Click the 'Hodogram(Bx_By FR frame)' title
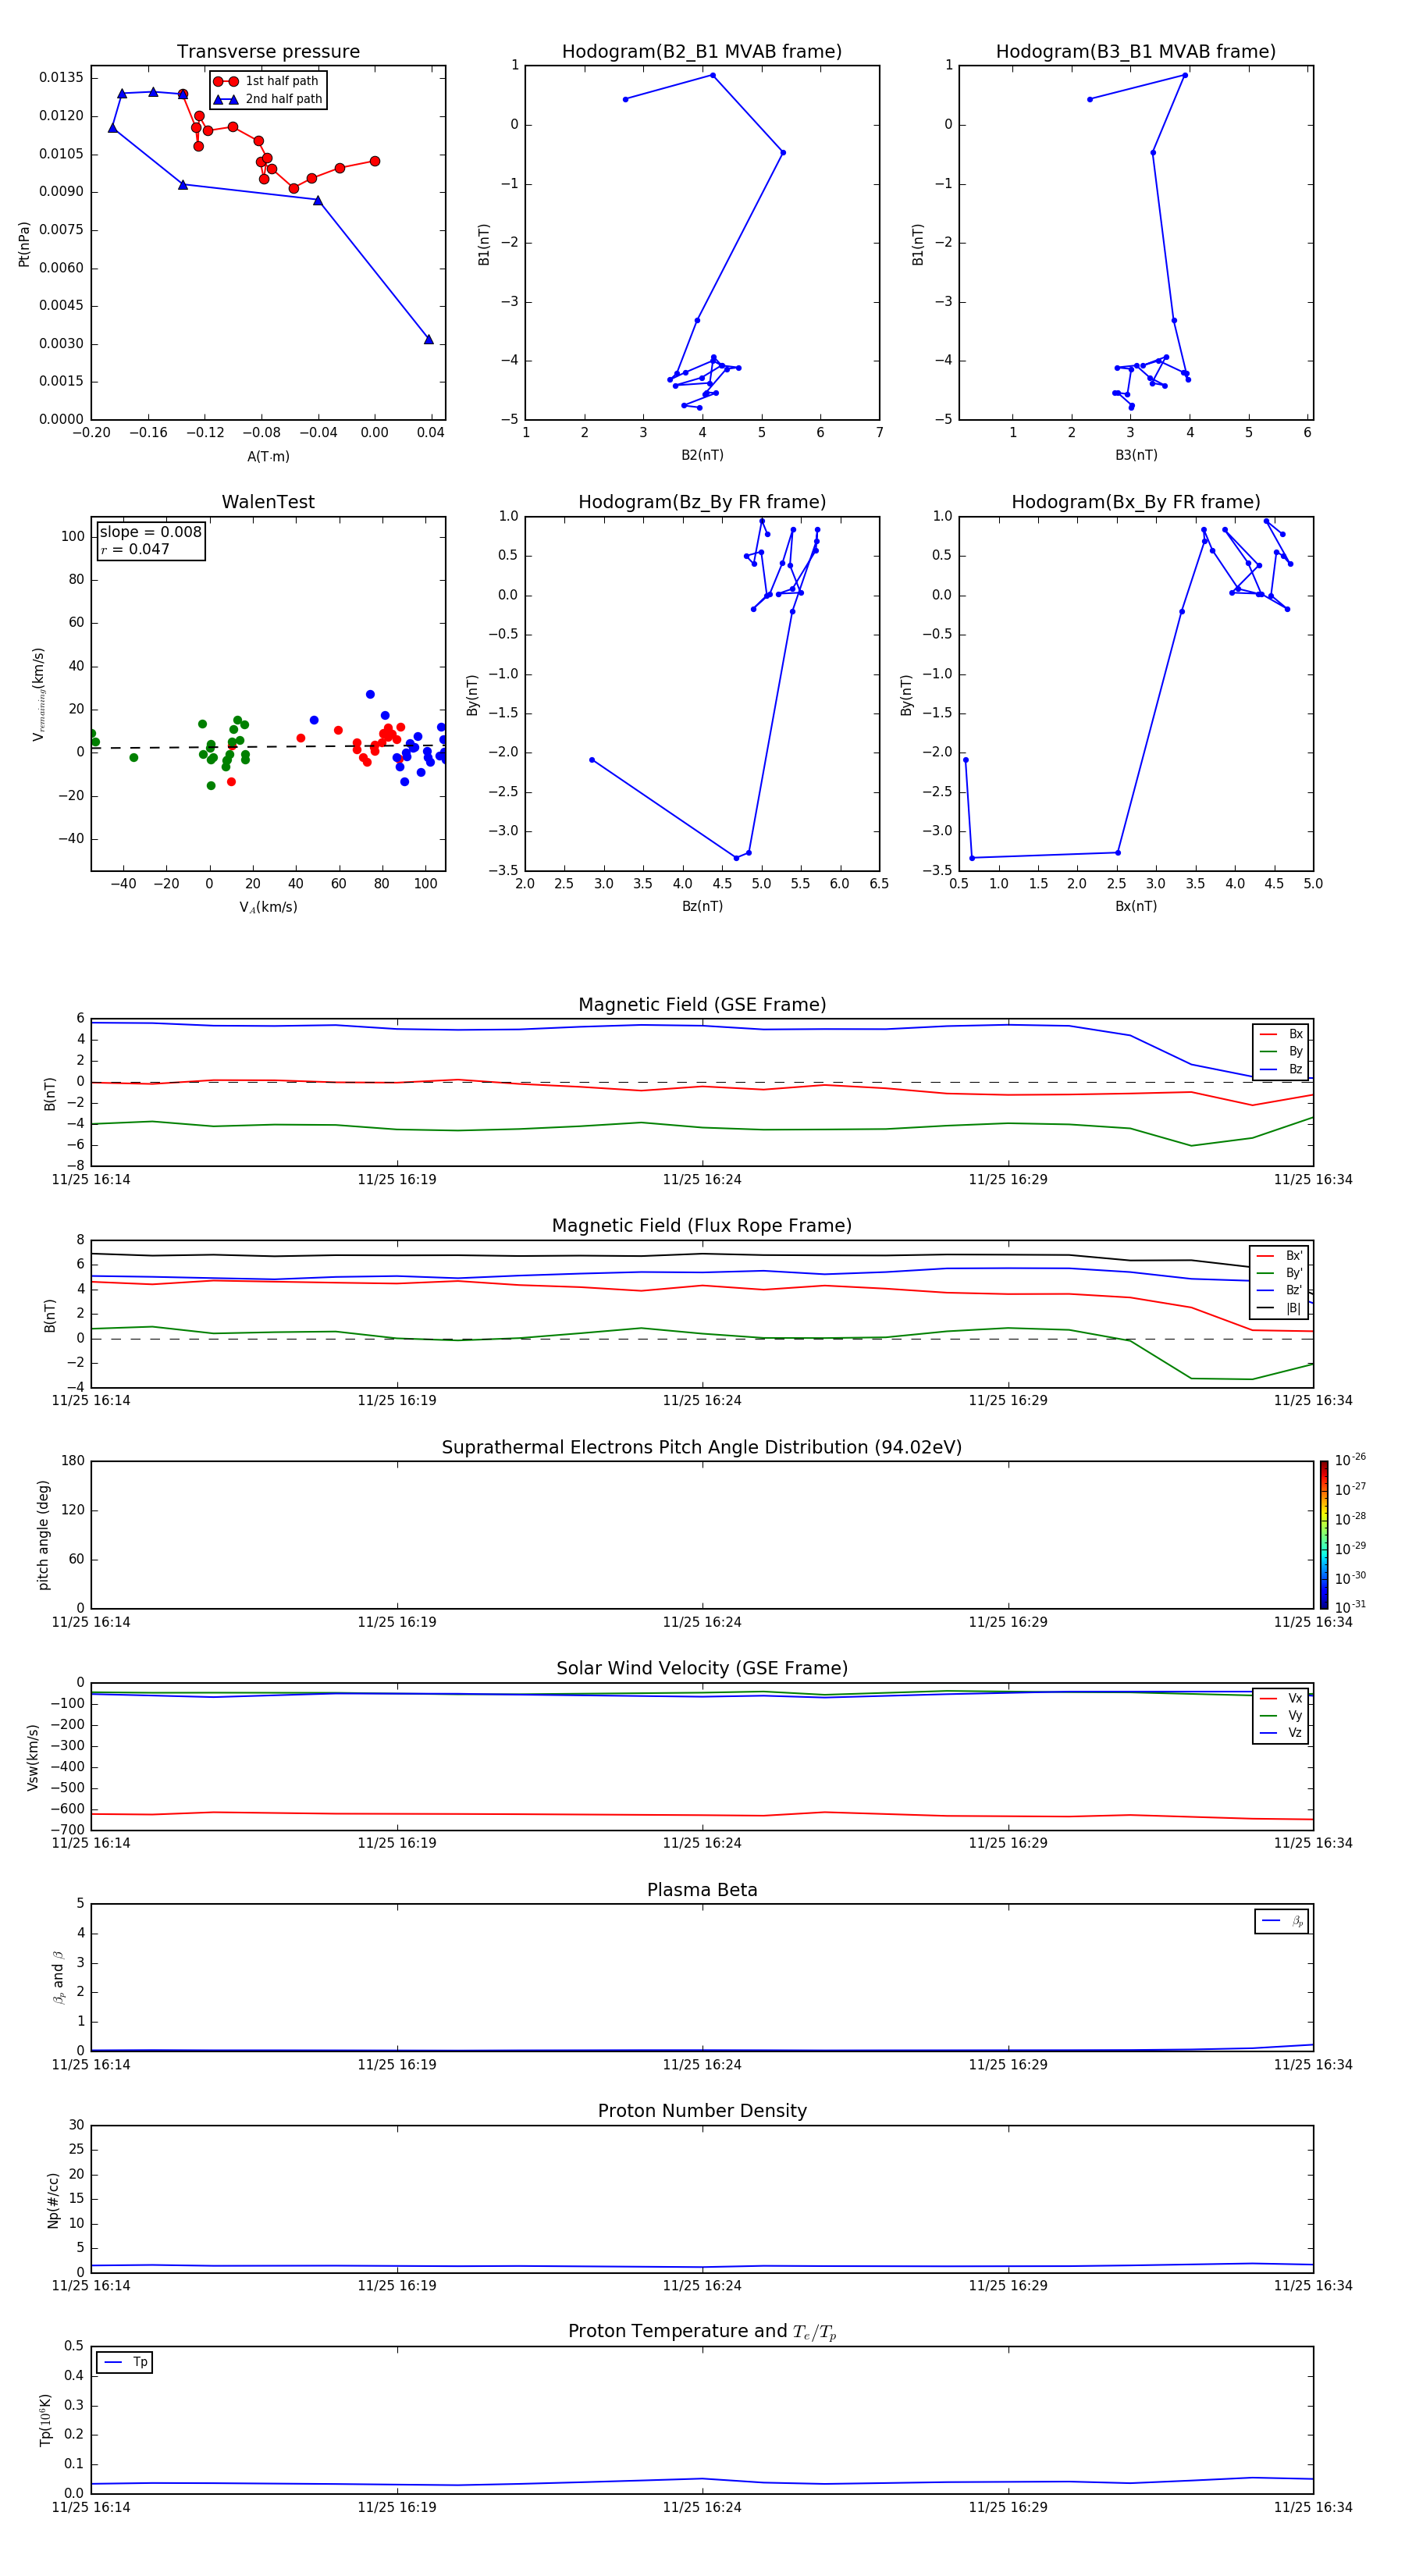 1136,502
